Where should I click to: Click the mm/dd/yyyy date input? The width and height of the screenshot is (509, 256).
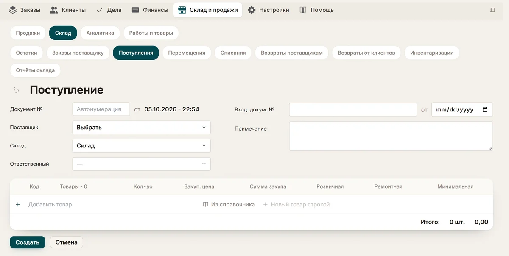tap(462, 109)
